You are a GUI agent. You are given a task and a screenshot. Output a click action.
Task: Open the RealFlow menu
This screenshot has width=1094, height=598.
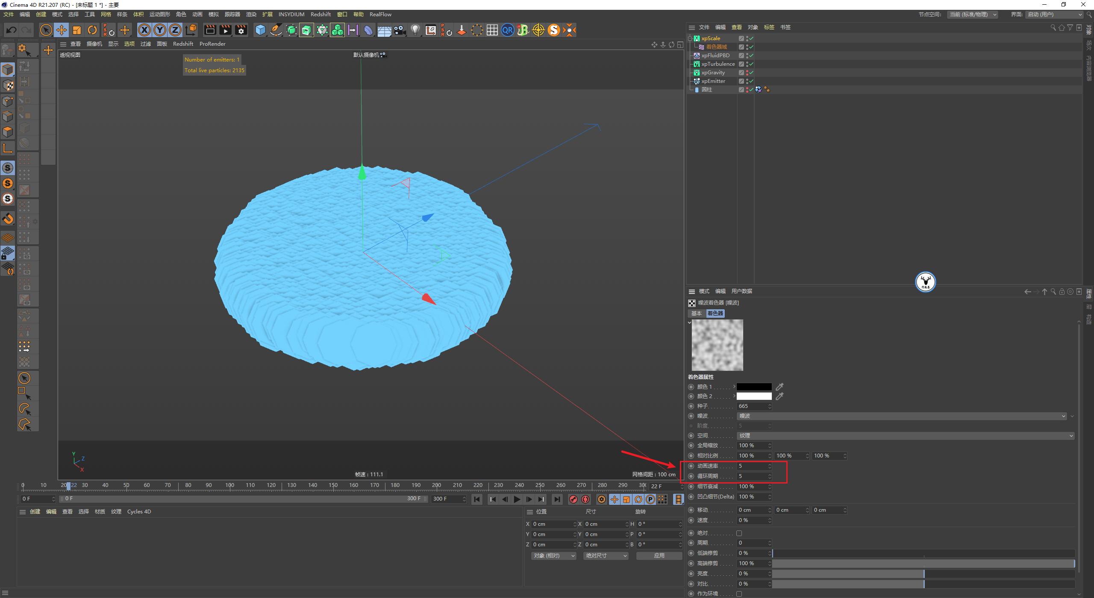pyautogui.click(x=380, y=14)
